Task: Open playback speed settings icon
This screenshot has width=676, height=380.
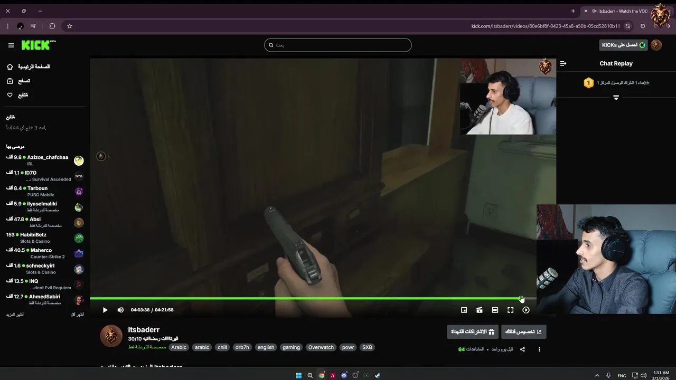Action: pos(525,310)
